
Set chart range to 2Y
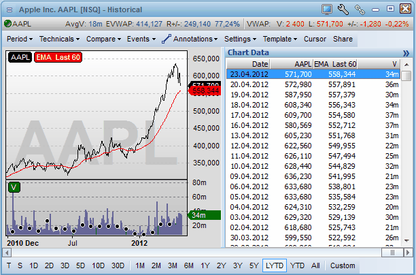click(x=222, y=265)
